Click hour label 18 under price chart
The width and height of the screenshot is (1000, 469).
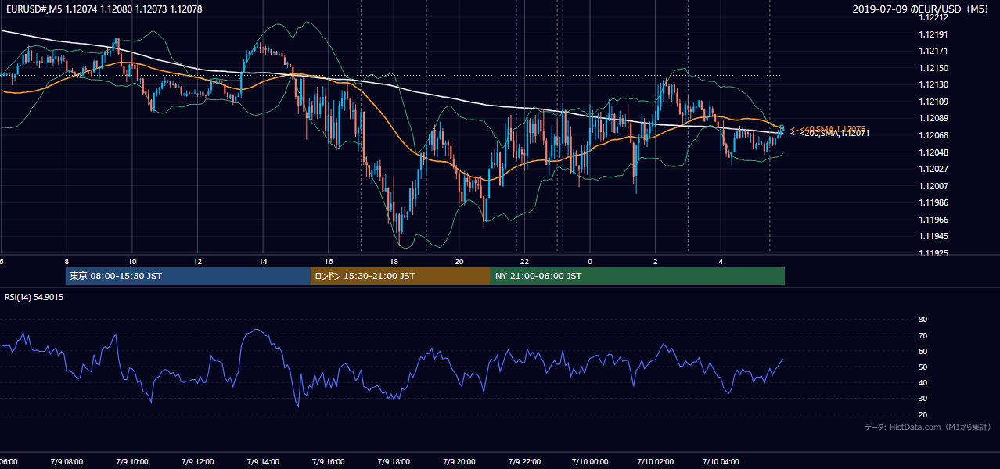[x=394, y=261]
